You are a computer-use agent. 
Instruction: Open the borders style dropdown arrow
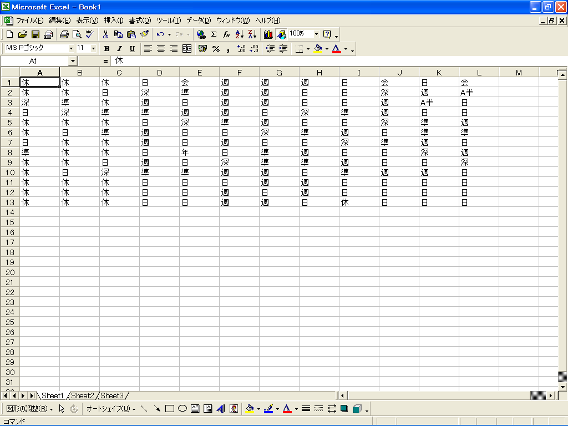308,49
